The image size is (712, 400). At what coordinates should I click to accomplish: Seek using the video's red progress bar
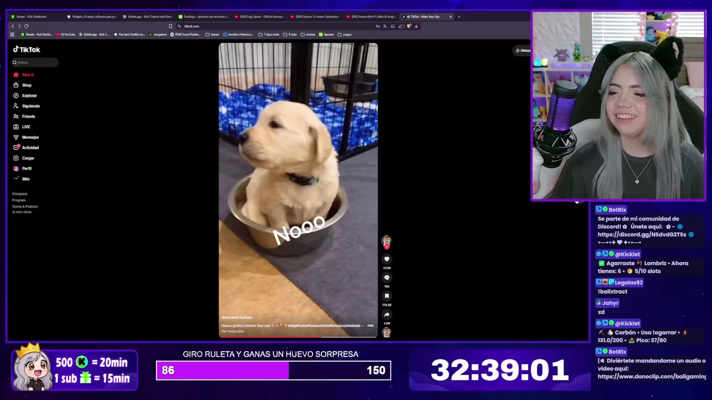tap(298, 337)
